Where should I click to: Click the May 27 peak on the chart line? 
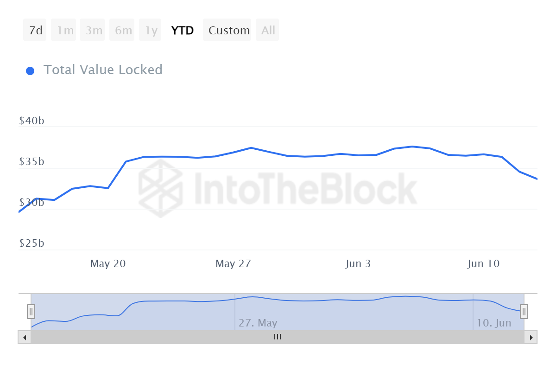[251, 148]
